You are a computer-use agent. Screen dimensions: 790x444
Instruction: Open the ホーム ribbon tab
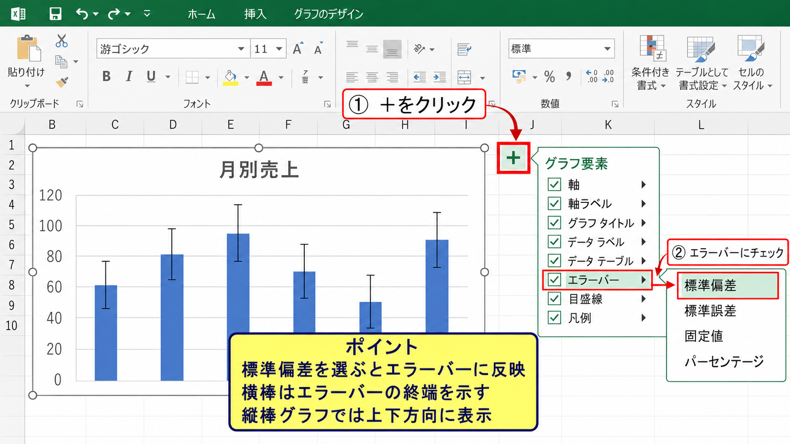point(202,14)
